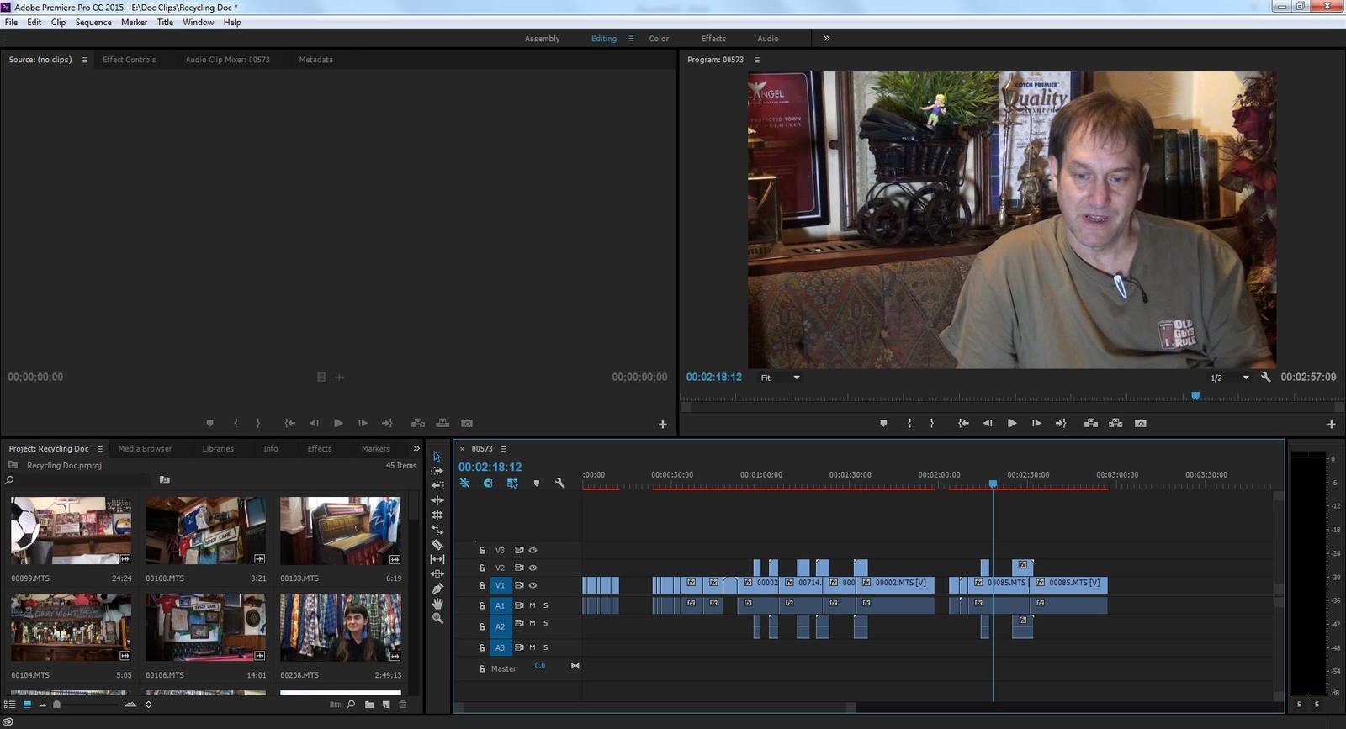Open the Fit zoom level dropdown
The height and width of the screenshot is (729, 1346).
coord(781,378)
